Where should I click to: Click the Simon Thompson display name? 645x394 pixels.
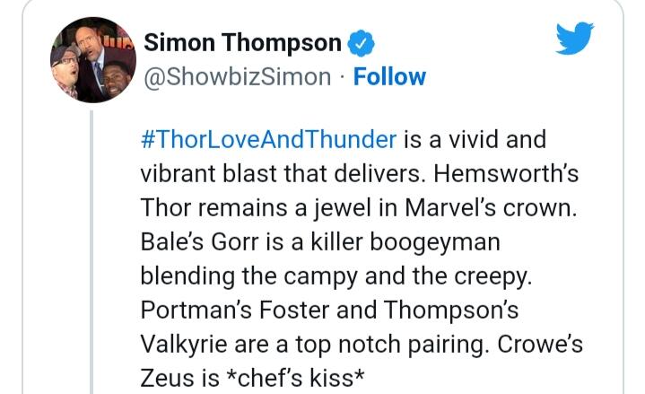point(243,42)
